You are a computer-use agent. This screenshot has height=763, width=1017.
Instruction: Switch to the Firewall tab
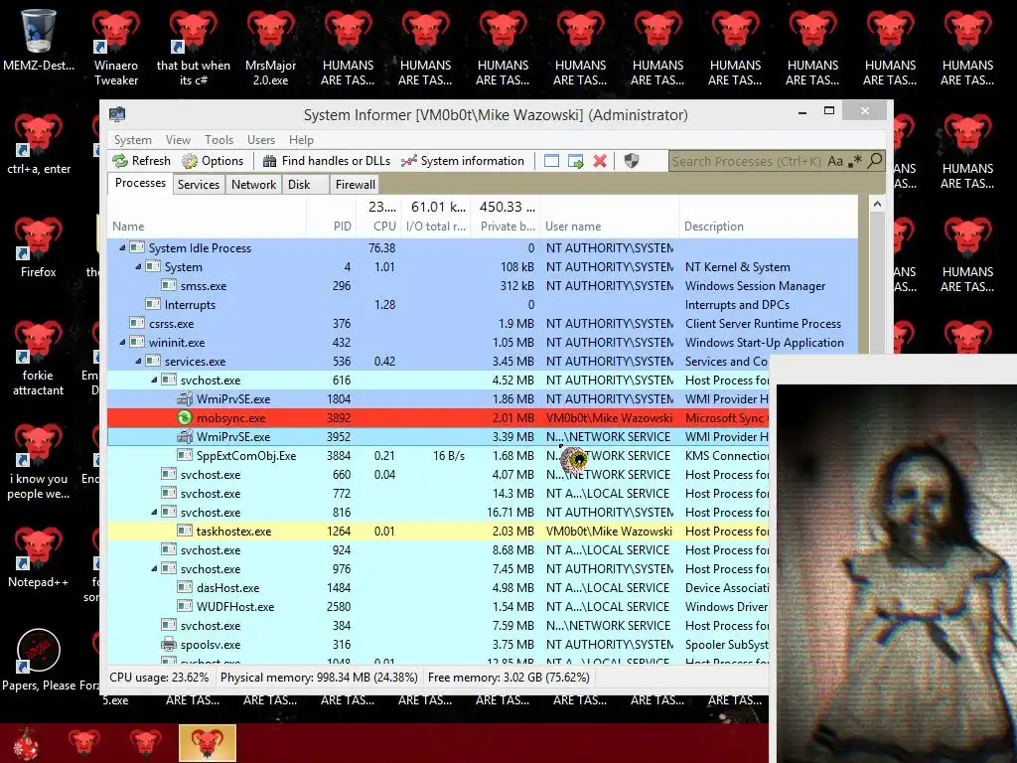[x=355, y=184]
